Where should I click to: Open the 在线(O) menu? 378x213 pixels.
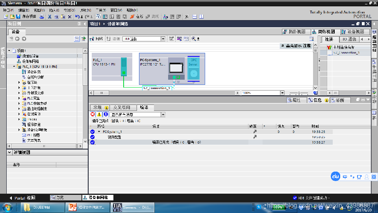69,10
